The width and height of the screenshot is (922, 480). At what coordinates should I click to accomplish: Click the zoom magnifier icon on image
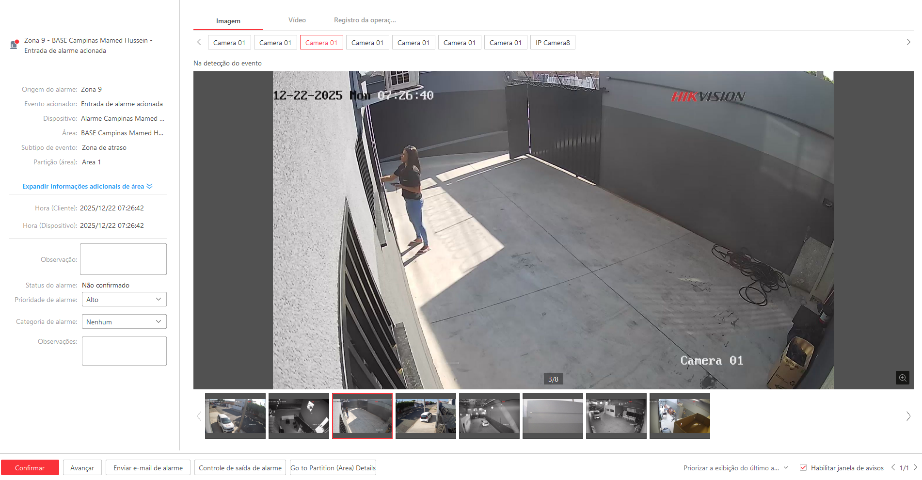(x=902, y=378)
